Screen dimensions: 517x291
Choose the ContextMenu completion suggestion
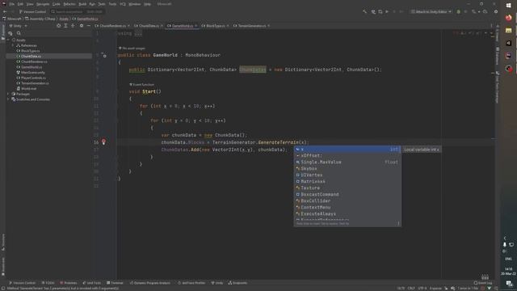click(x=347, y=207)
